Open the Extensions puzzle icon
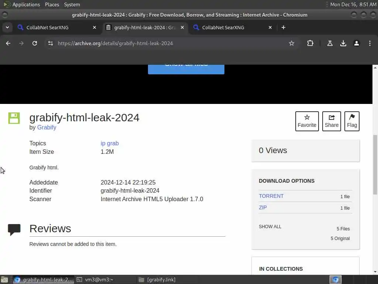 pos(310,43)
